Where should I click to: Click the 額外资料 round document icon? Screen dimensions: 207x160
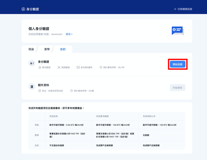click(32, 87)
